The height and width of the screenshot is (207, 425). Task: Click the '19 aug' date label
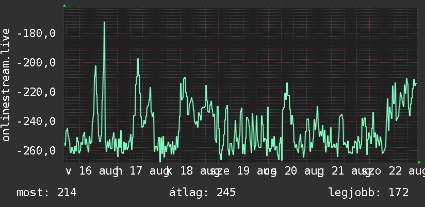pyautogui.click(x=256, y=171)
